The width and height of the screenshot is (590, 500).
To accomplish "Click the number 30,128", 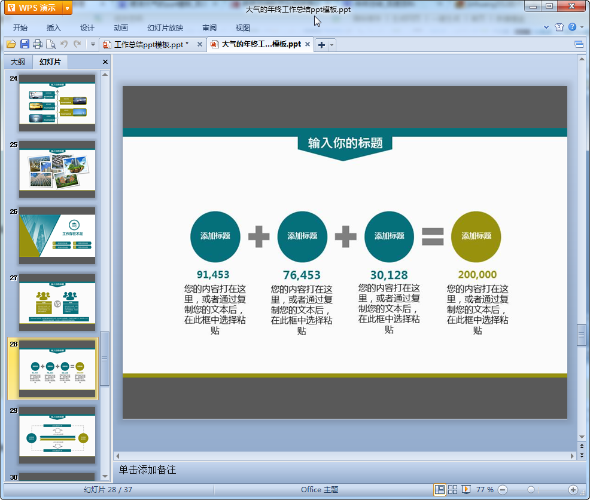I will pyautogui.click(x=389, y=275).
